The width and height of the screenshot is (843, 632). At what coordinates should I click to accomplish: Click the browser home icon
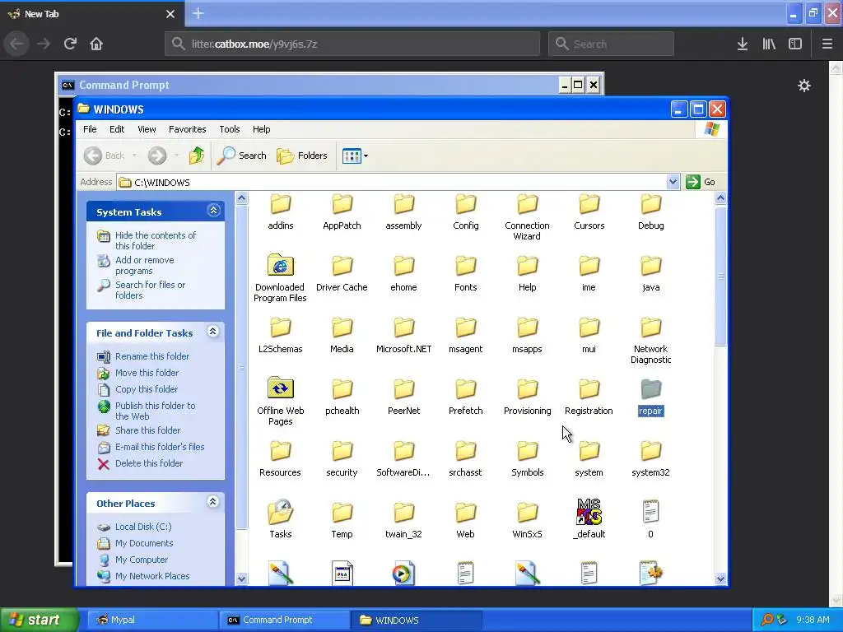[96, 44]
